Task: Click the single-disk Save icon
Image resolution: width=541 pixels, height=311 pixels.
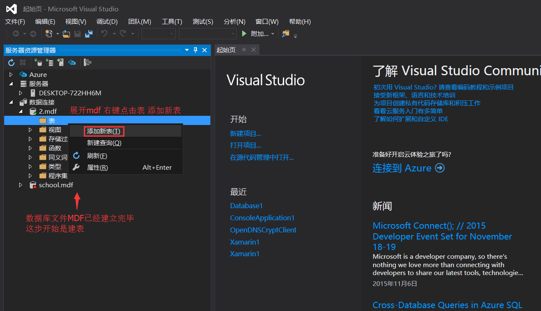Action: [x=78, y=34]
